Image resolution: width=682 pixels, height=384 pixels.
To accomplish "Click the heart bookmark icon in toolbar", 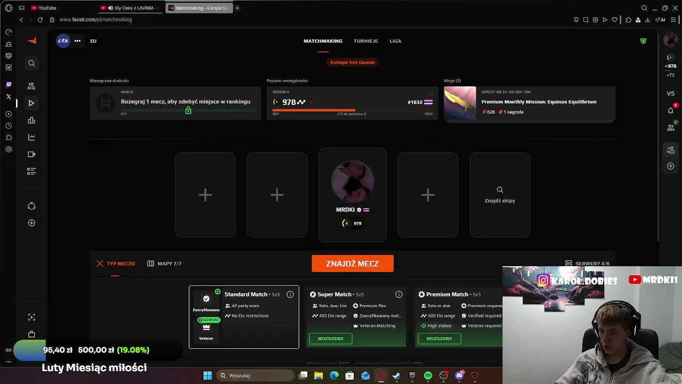I will click(614, 20).
